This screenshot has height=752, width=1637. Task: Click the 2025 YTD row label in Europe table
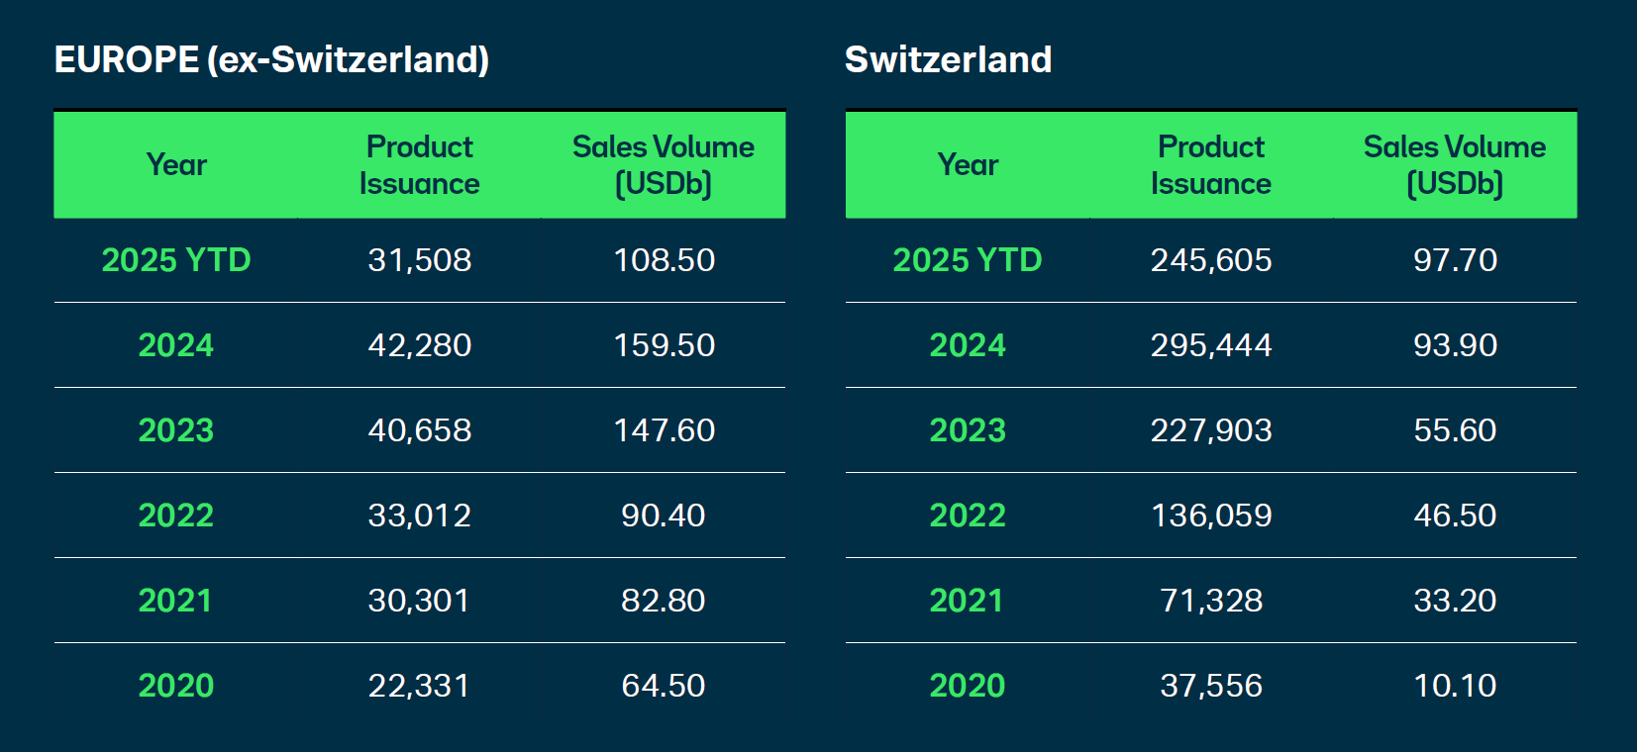176,259
